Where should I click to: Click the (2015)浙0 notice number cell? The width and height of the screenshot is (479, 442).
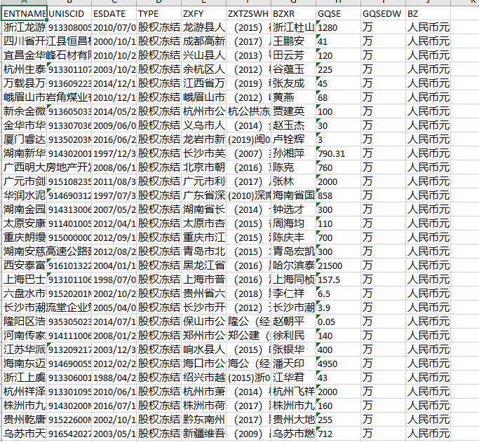point(249,378)
